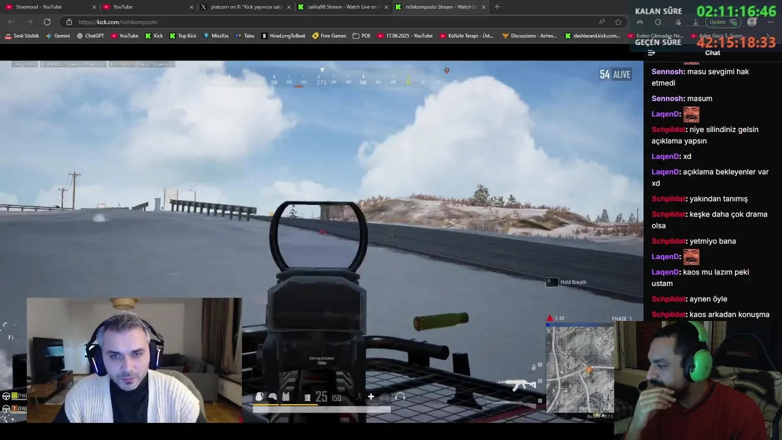Open the Free Games bookmark
The width and height of the screenshot is (782, 440).
click(329, 36)
